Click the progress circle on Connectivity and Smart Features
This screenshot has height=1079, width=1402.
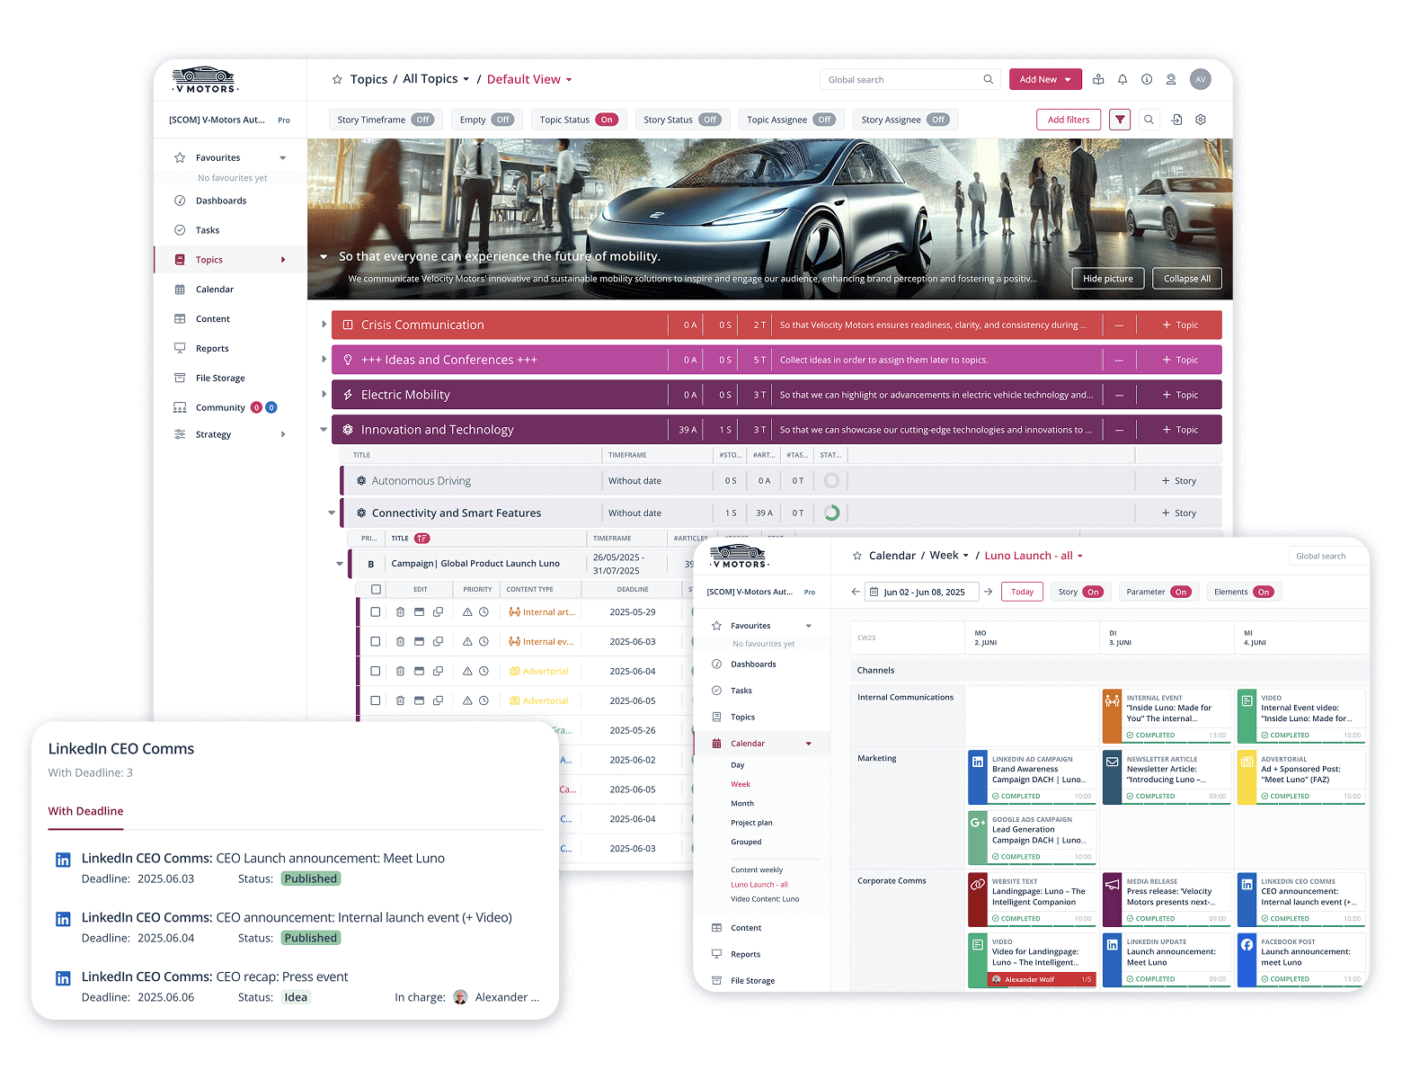coord(831,513)
